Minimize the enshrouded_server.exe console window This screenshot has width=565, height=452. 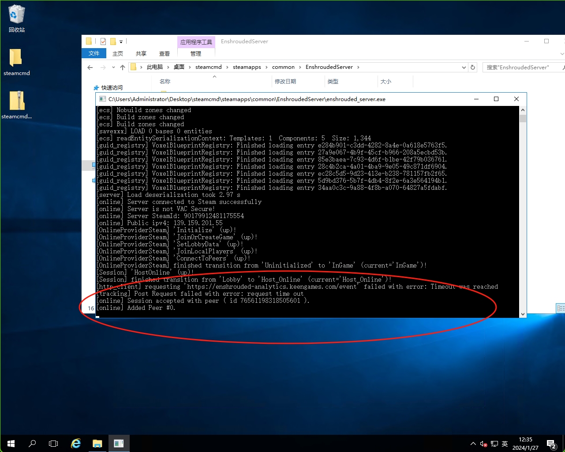tap(476, 99)
